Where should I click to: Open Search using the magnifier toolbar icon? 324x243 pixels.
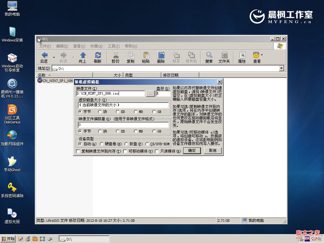pyautogui.click(x=209, y=57)
